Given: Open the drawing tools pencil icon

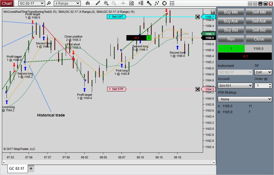Looking at the screenshot, I should (x=98, y=3).
